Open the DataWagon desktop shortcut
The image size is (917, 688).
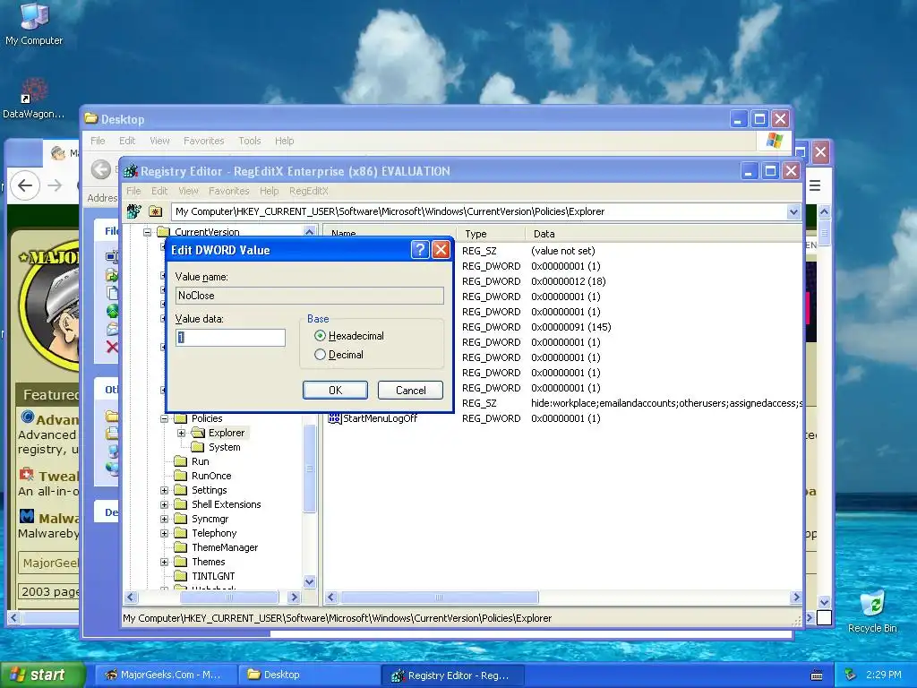[x=34, y=91]
